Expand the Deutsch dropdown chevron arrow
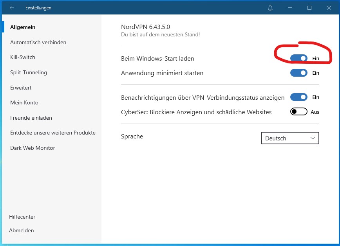 (313, 138)
